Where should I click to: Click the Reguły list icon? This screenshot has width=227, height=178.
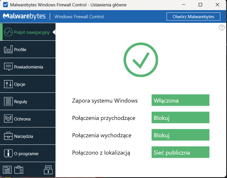click(x=8, y=101)
